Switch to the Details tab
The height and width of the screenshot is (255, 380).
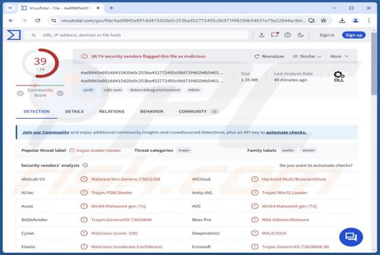point(75,111)
